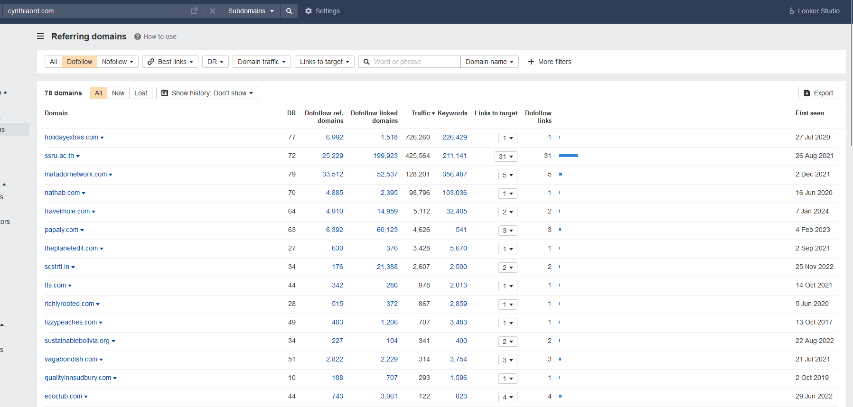Open the DR filter dropdown
Screen dimensions: 853x407
216,62
